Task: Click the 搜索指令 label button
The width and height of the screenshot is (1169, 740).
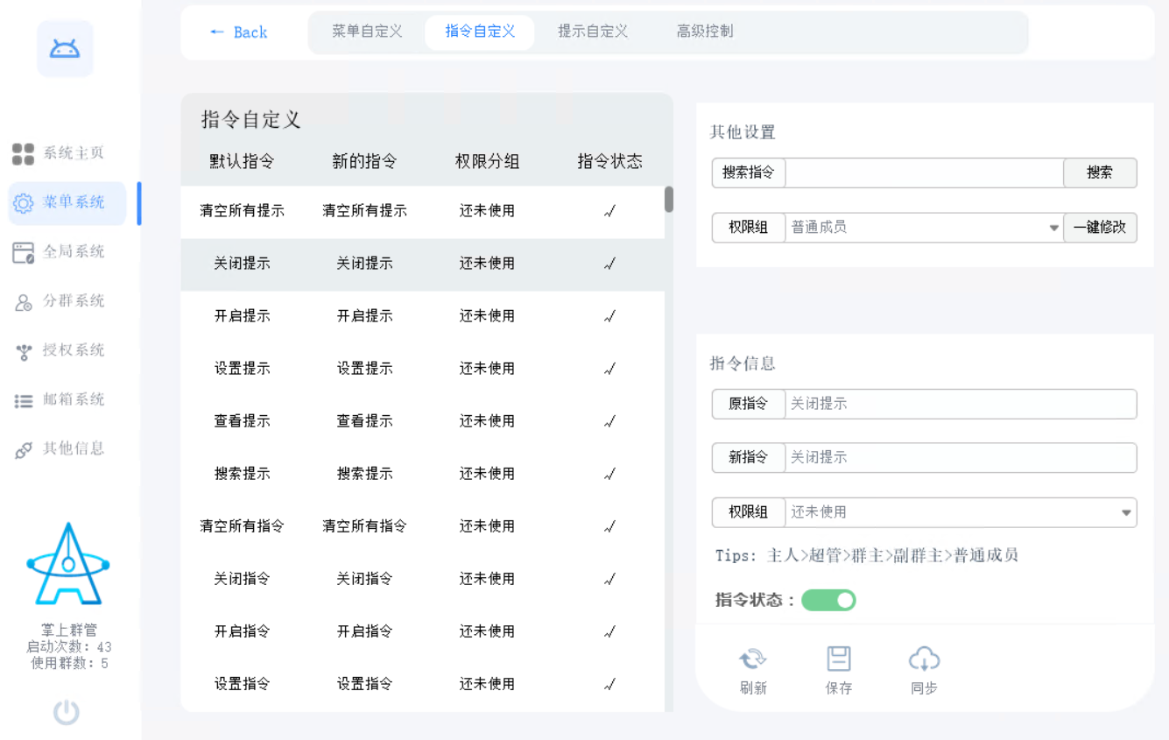Action: [x=749, y=173]
